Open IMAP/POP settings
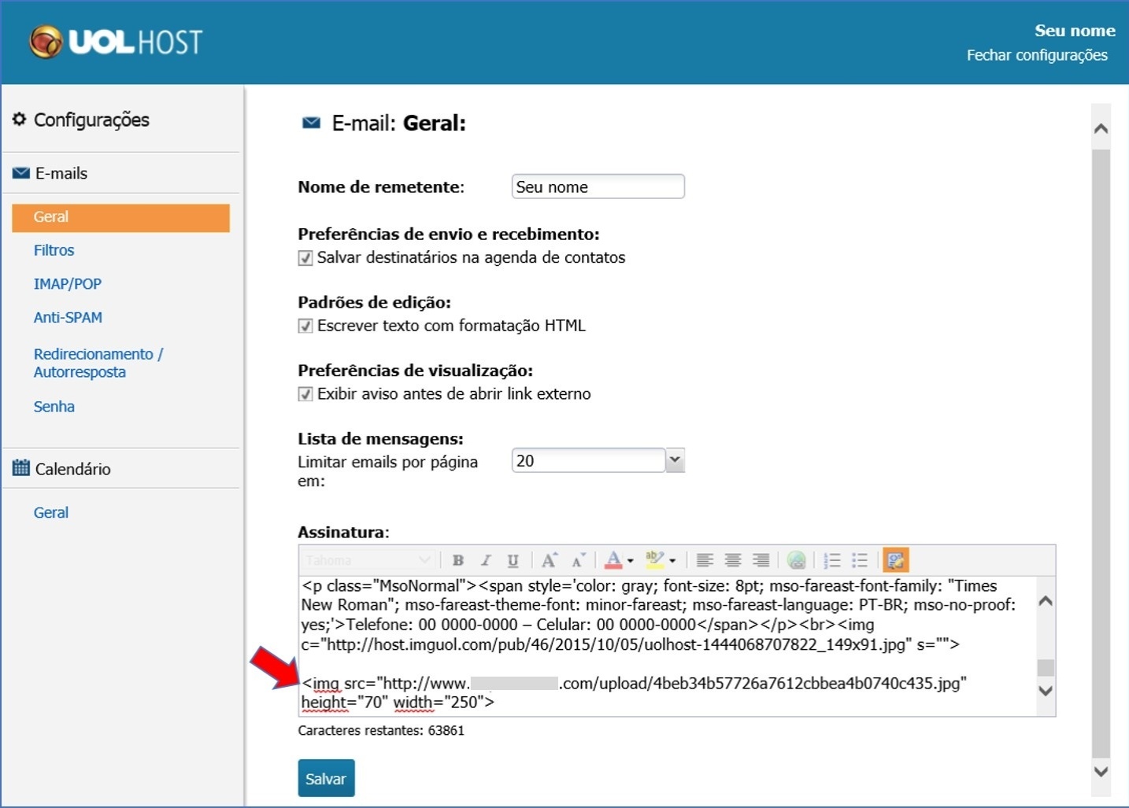1129x808 pixels. pyautogui.click(x=67, y=284)
